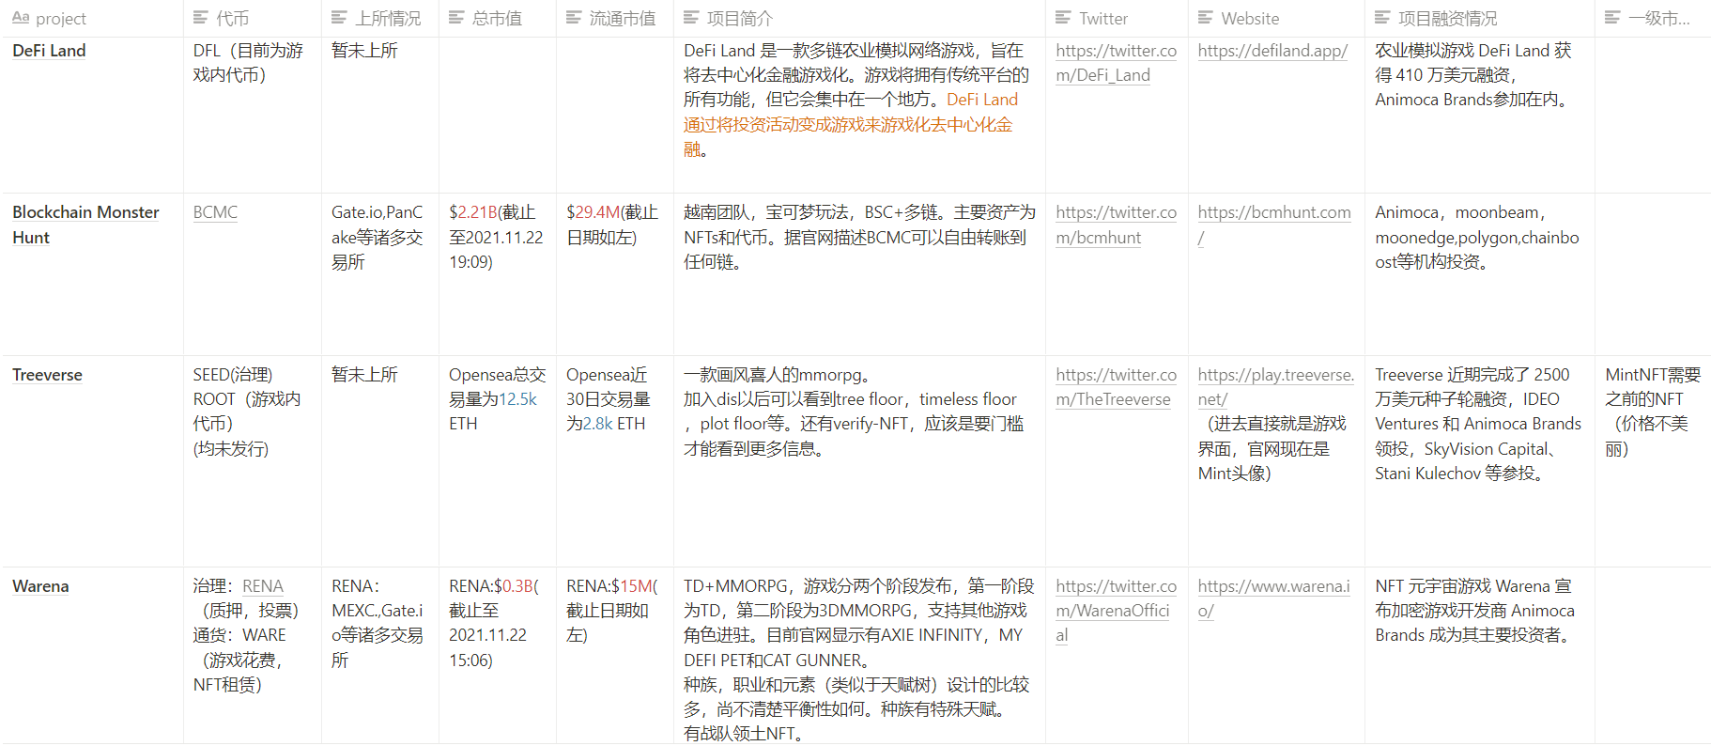Select the 410 万美元融资 funding cell

pos(1480,116)
